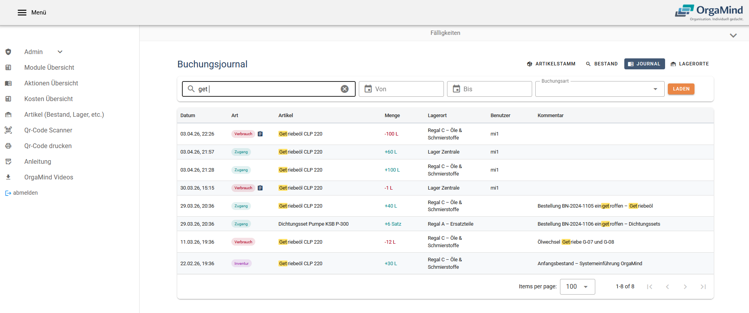Open Qr-Code Scanner from sidebar

pyautogui.click(x=48, y=130)
